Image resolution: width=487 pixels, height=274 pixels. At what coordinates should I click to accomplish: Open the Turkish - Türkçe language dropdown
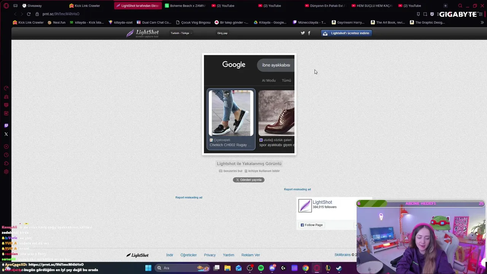pyautogui.click(x=181, y=33)
